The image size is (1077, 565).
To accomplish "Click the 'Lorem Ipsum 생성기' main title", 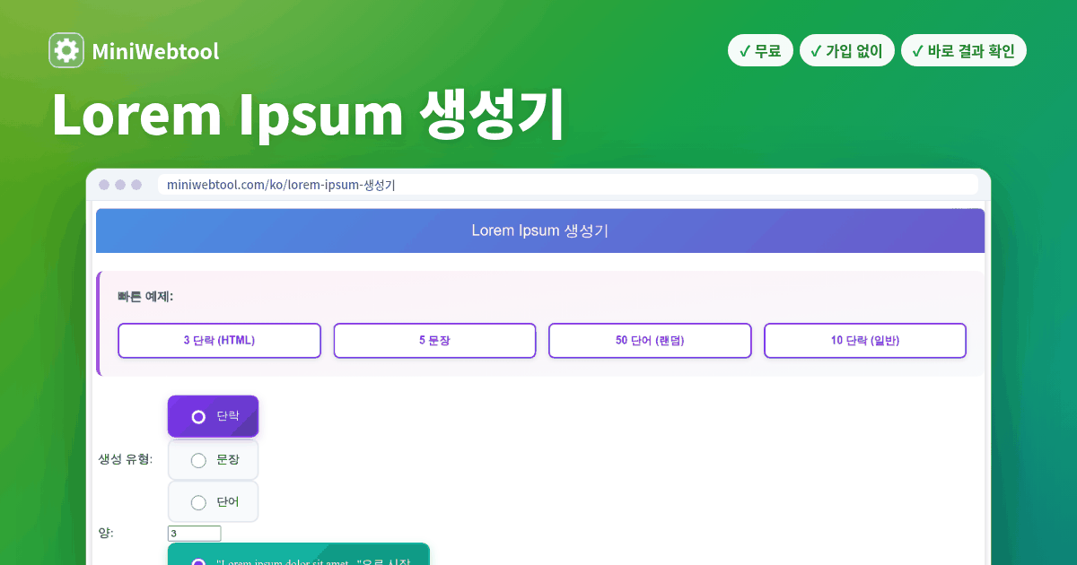I will pyautogui.click(x=308, y=113).
